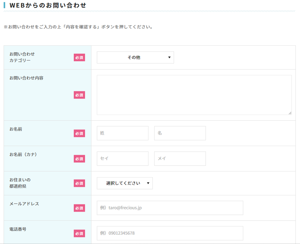Screen dimensions: 300x244
Task: Click the instruction text about 内容を確認する button
Action: coord(78,27)
